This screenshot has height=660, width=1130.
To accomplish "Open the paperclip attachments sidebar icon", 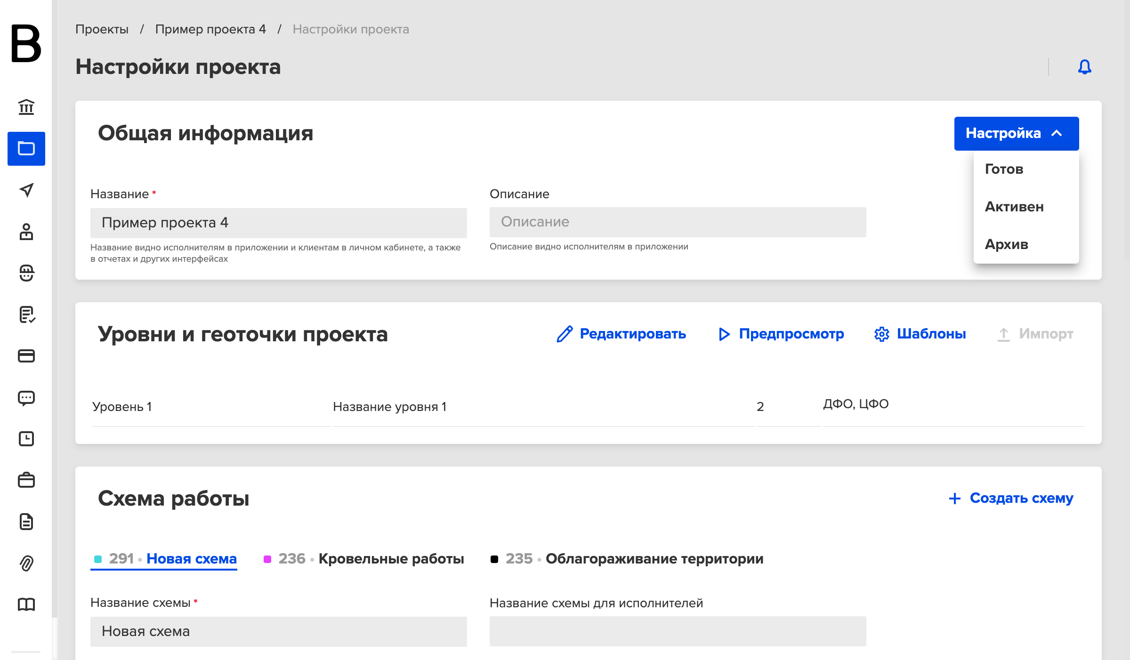I will coord(26,563).
